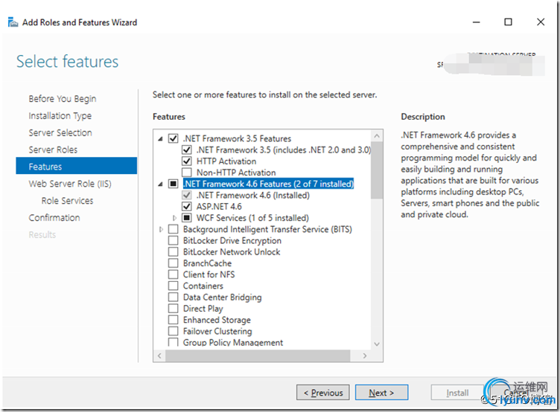Select .NET Framework 3.5 Features label

pos(237,138)
